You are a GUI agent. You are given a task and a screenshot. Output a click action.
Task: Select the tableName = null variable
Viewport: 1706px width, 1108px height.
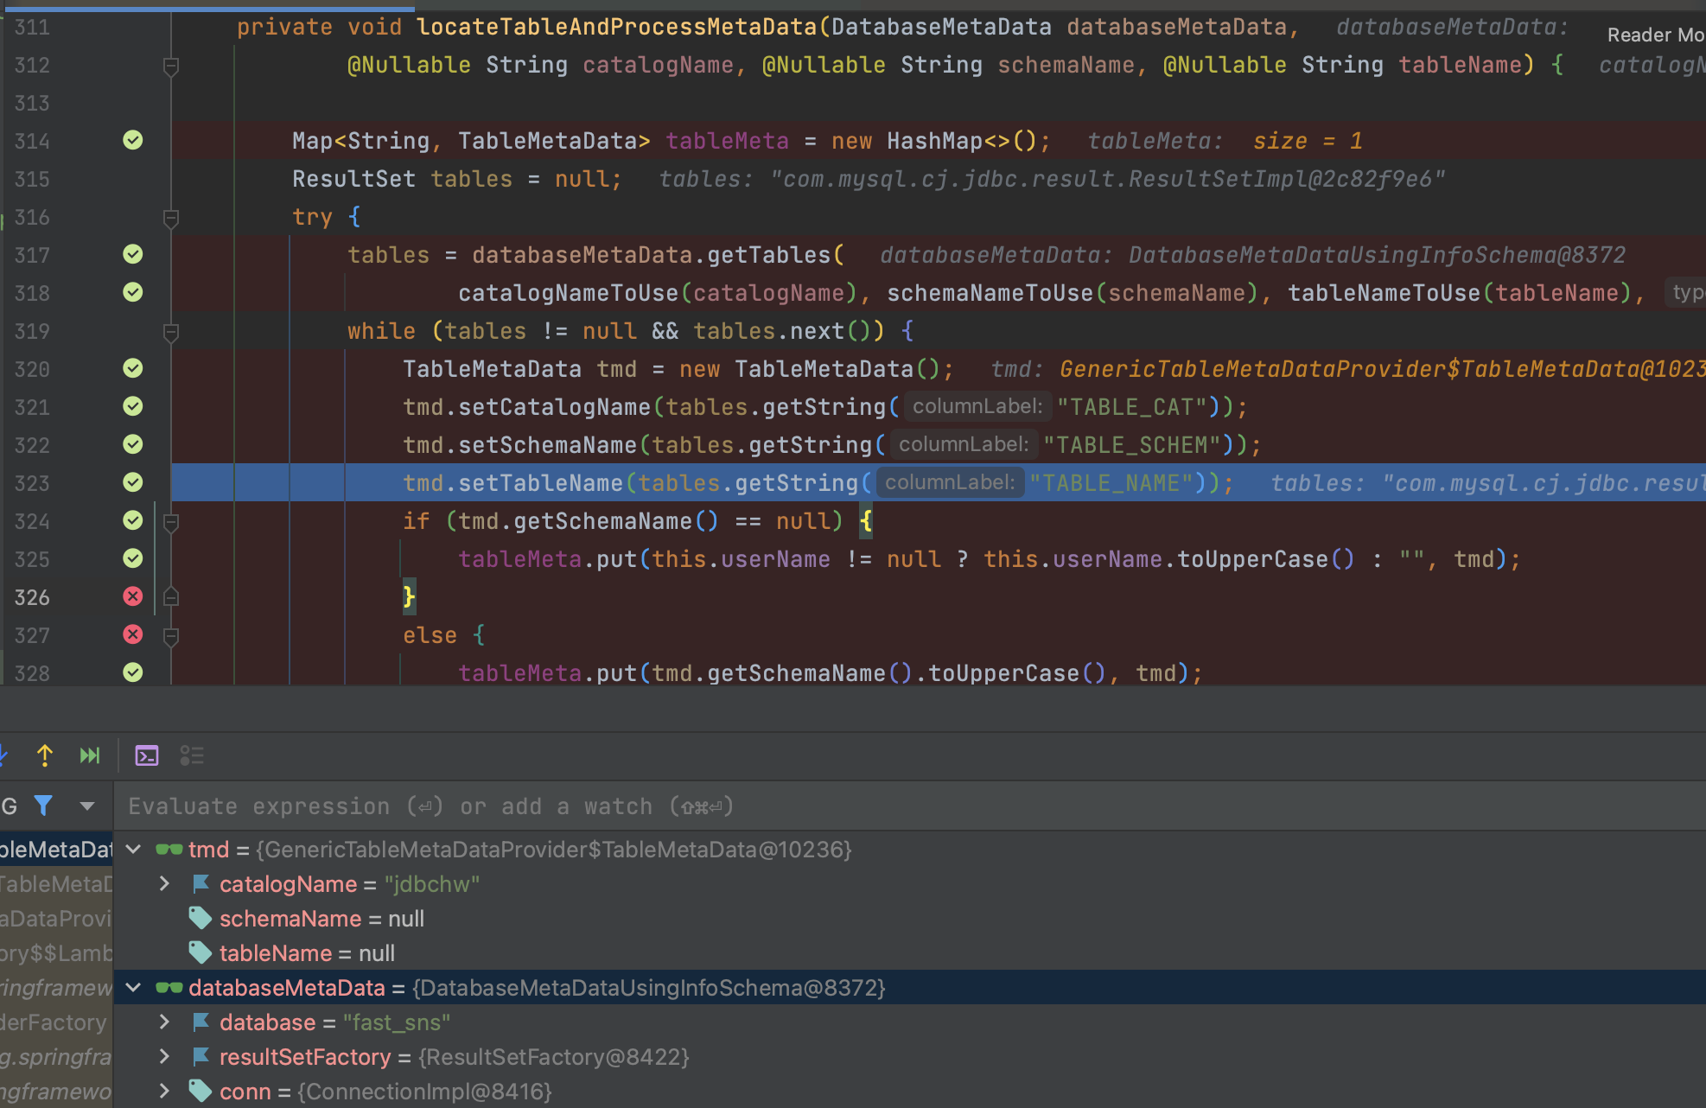pos(307,952)
